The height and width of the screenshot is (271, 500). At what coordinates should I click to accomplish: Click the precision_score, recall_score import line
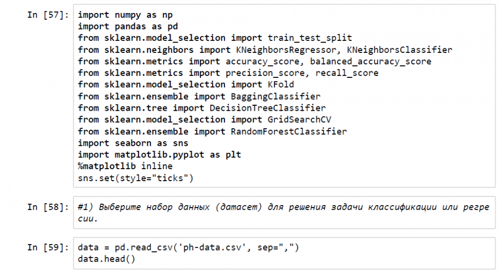228,73
